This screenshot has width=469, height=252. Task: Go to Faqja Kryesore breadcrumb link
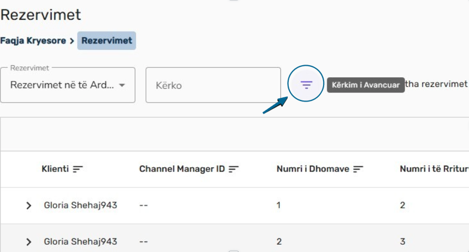33,41
